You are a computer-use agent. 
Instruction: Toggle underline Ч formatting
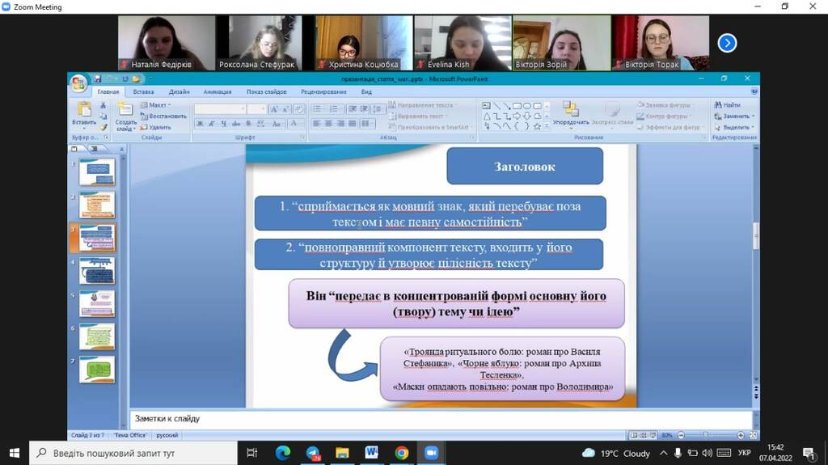224,124
